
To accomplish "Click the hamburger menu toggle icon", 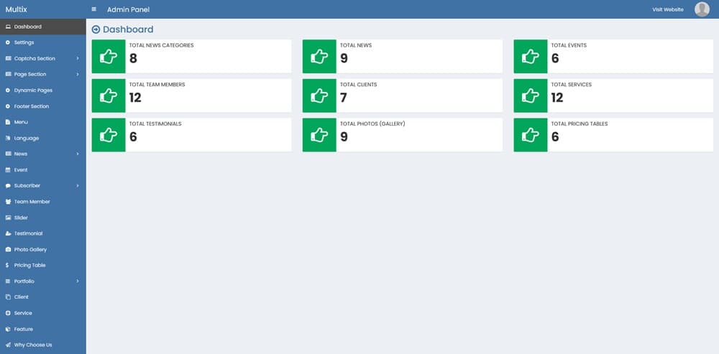I will click(x=93, y=9).
